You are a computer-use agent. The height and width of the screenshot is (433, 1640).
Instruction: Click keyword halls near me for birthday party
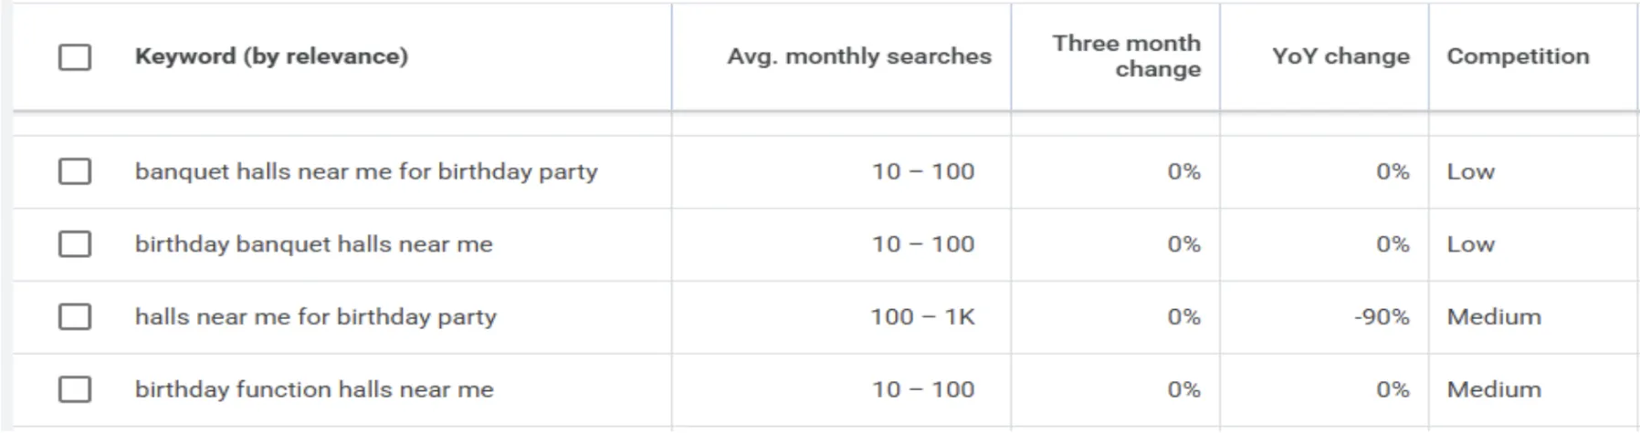coord(316,317)
